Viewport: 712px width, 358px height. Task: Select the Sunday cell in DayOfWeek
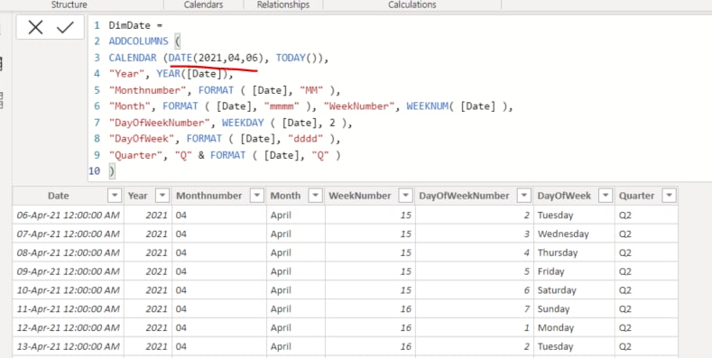[575, 309]
